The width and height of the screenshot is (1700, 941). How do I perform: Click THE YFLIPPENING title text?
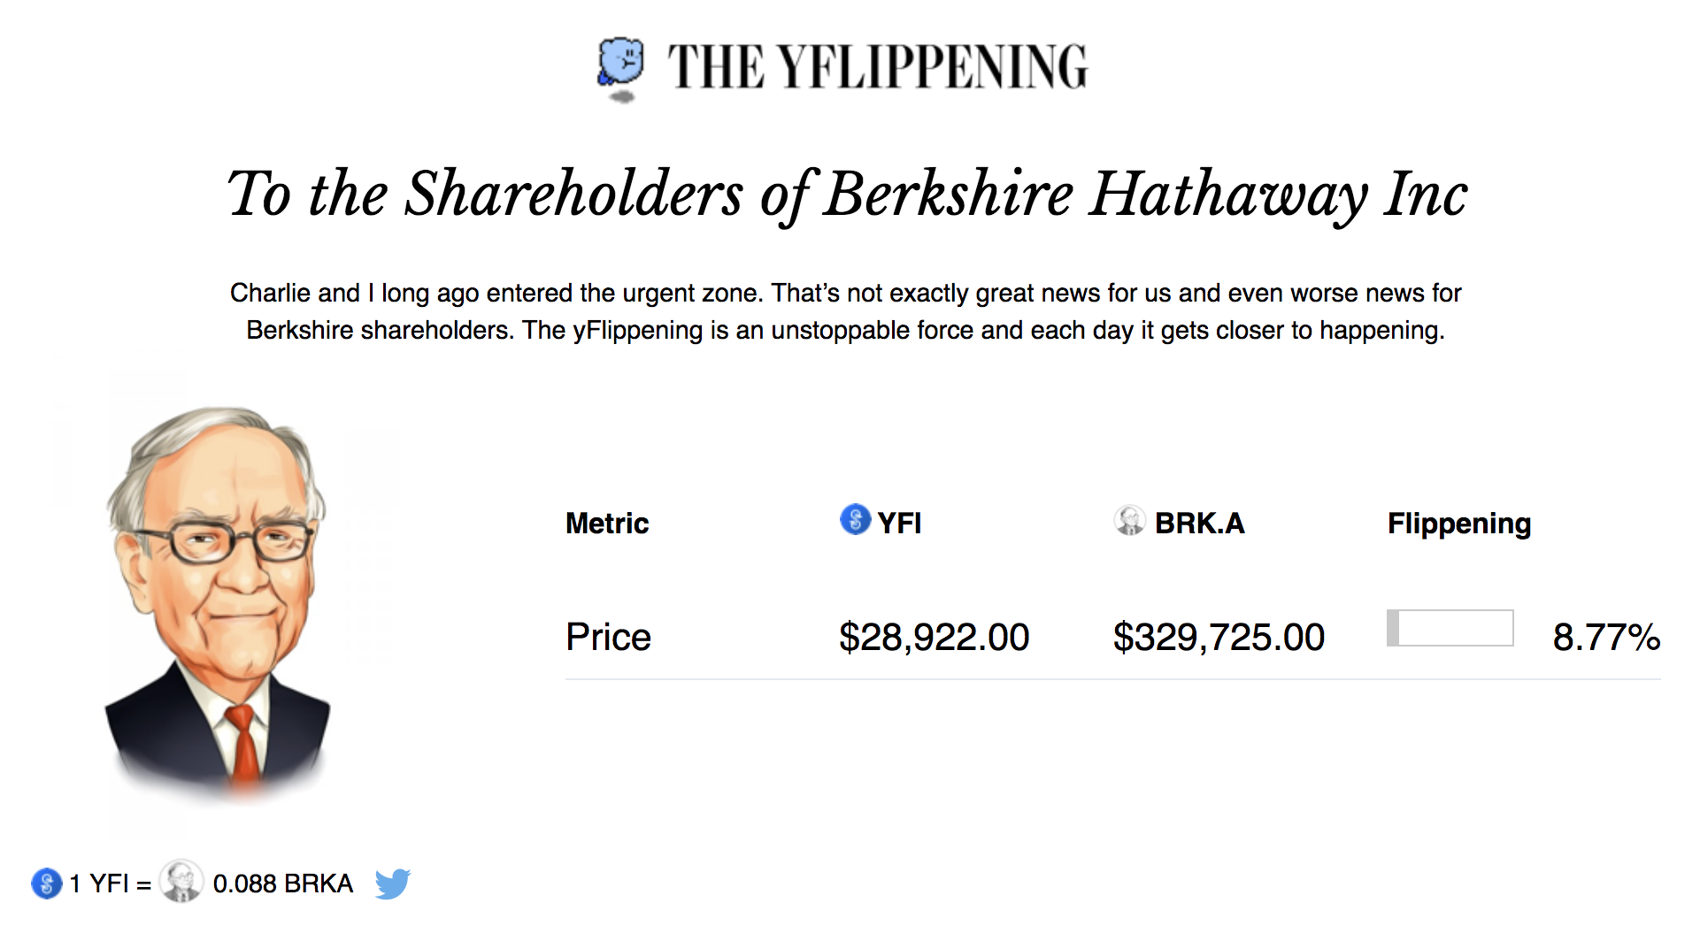click(878, 67)
